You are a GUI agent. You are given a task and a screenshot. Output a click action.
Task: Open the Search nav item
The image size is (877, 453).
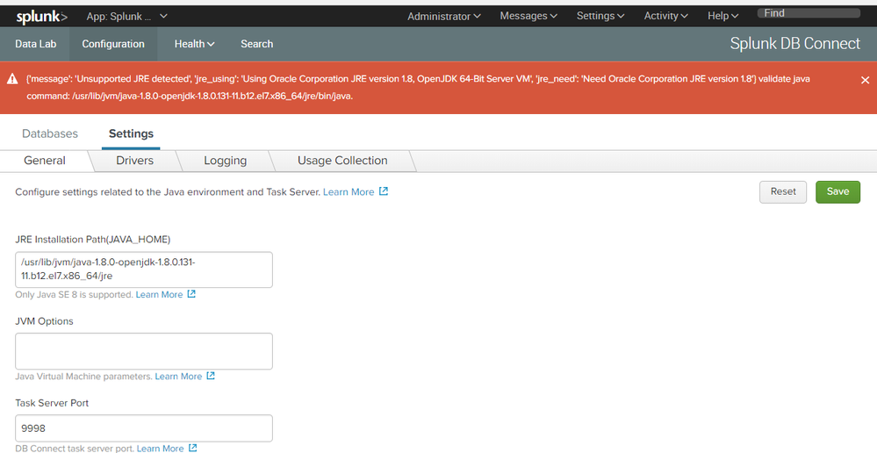[x=256, y=44]
